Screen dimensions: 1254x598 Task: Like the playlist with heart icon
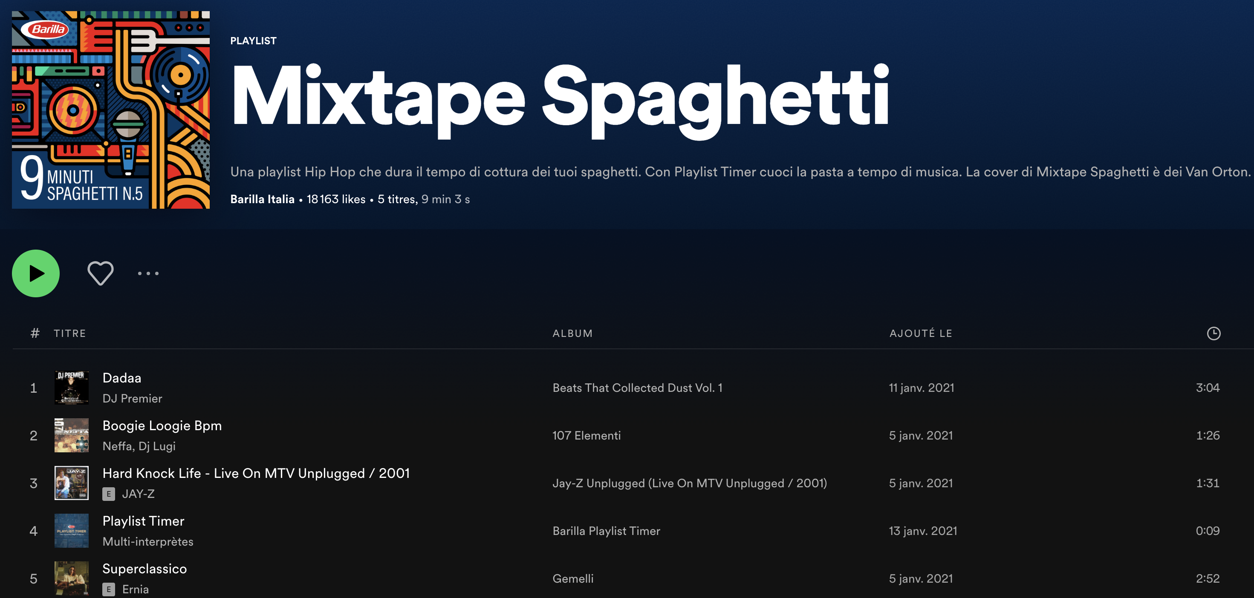100,273
